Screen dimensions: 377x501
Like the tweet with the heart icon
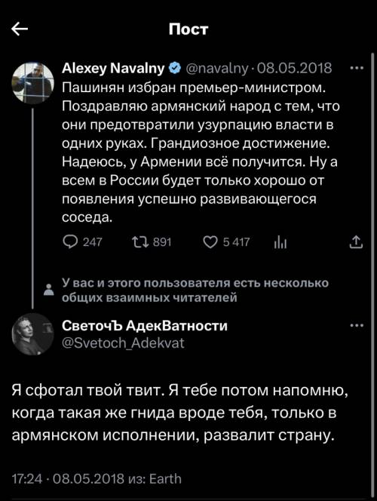pos(210,242)
